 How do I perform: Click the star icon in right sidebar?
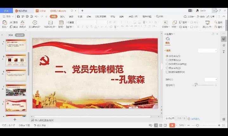pyautogui.click(x=224, y=45)
